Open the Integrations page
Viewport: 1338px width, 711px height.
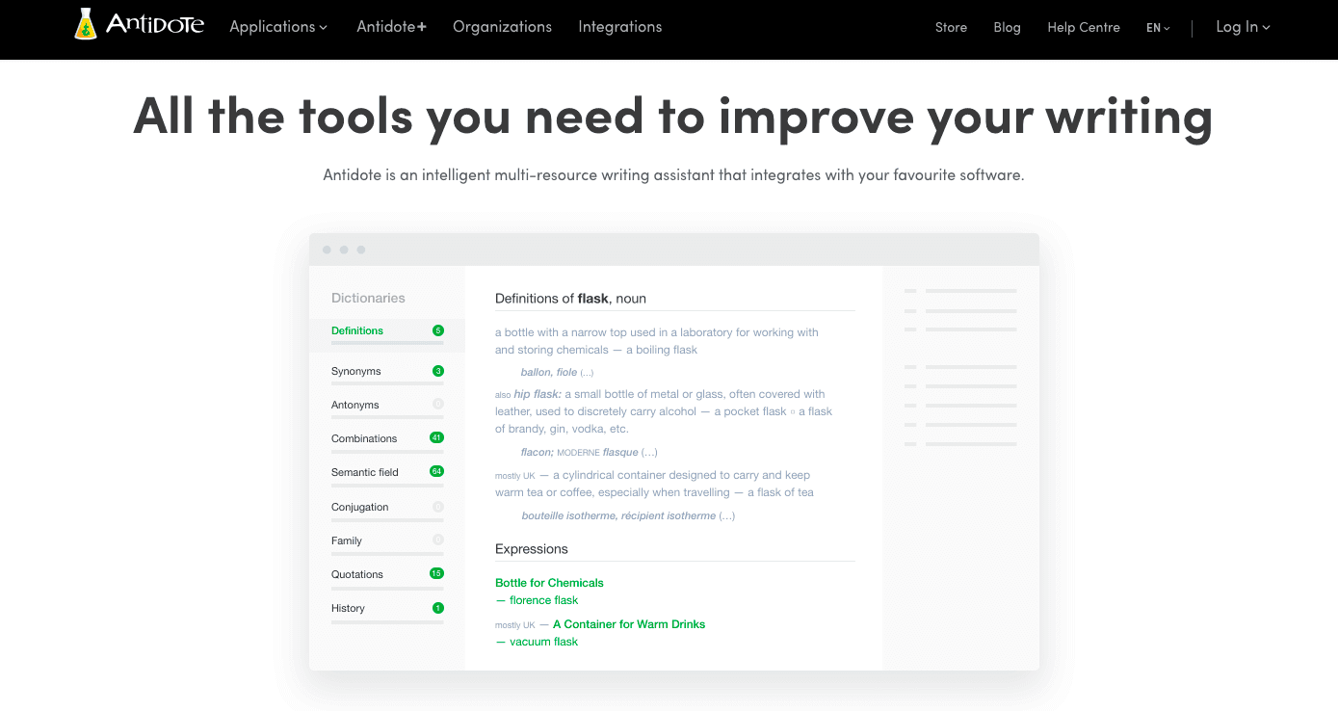click(x=620, y=27)
